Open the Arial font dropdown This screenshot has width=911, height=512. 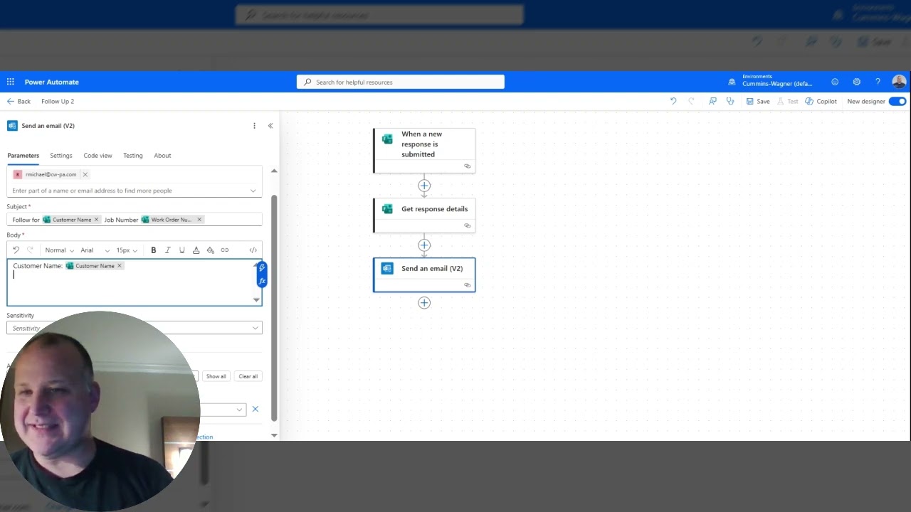click(95, 250)
